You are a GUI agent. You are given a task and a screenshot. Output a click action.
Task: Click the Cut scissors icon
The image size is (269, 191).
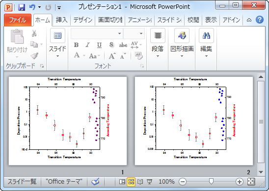click(34, 33)
